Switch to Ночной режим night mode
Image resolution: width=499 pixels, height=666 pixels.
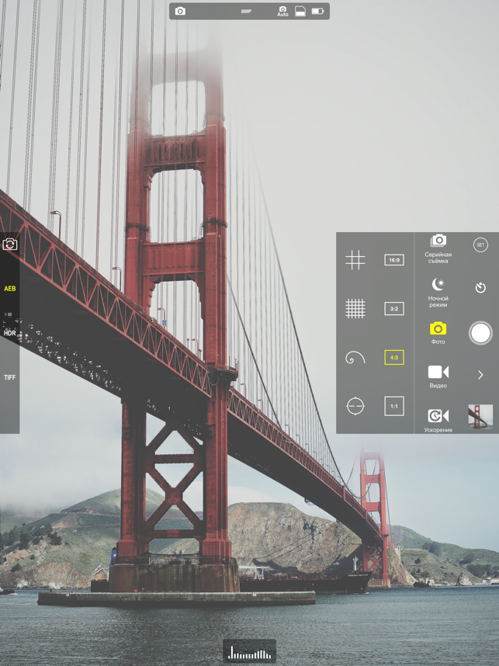438,293
